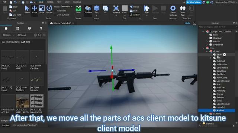Open the Toolbox creations bulb tab
Viewport: 238px width, 133px height.
click(x=41, y=28)
